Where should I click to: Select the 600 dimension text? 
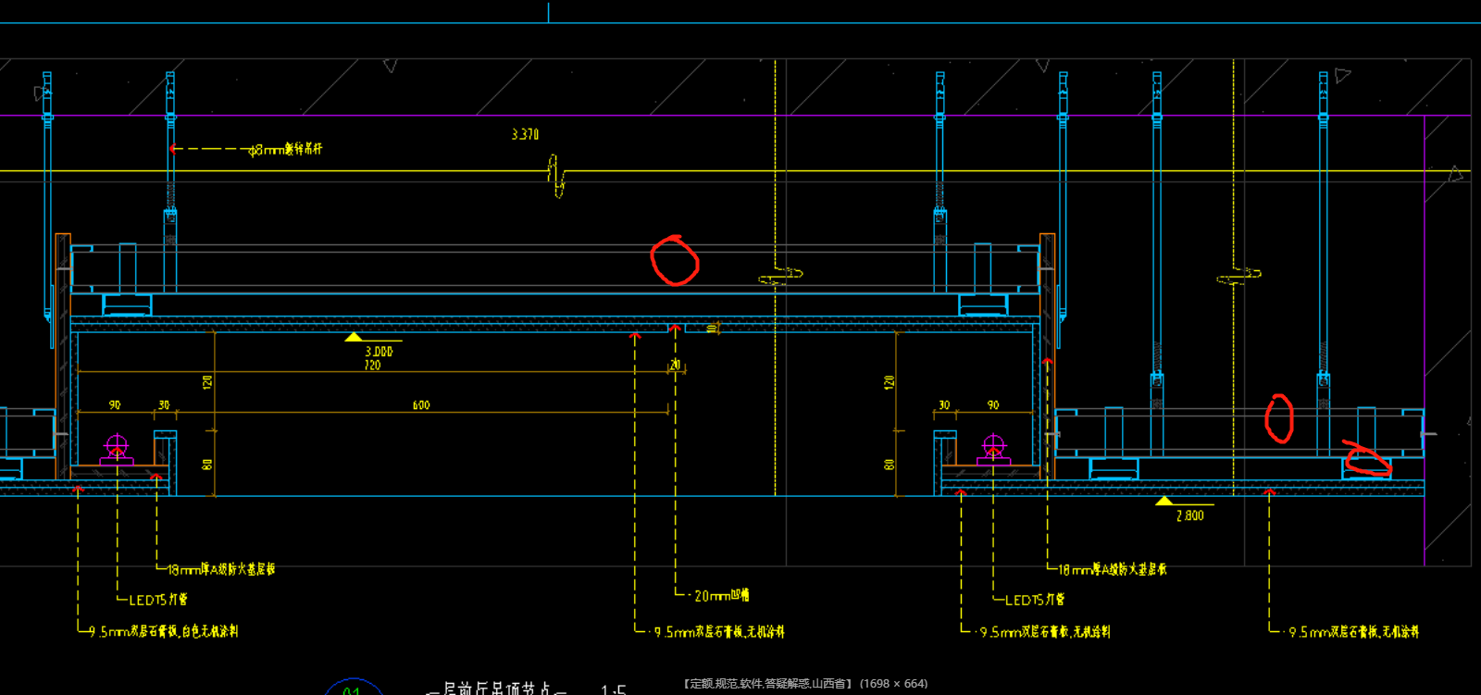point(421,405)
